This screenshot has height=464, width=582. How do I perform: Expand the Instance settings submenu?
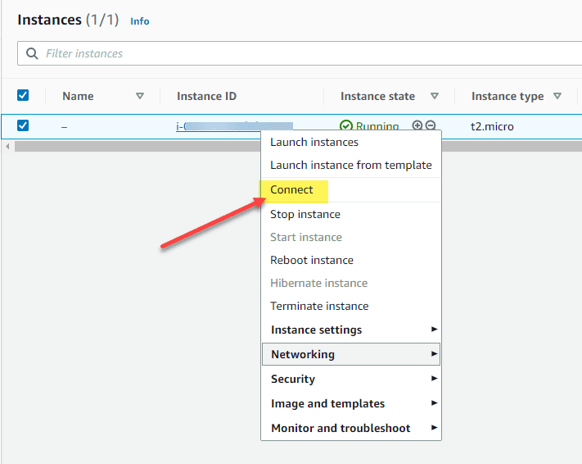(x=350, y=330)
